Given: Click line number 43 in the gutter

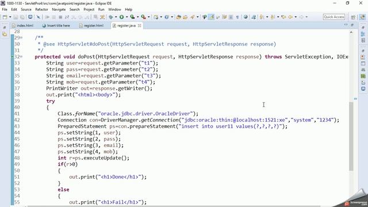Looking at the screenshot, I should (17, 126).
